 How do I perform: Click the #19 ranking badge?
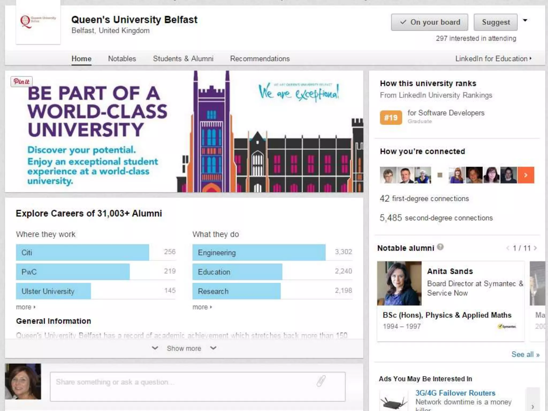(391, 117)
